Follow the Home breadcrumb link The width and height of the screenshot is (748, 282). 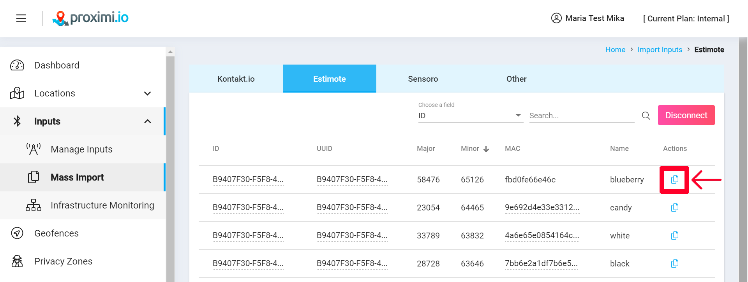[615, 49]
